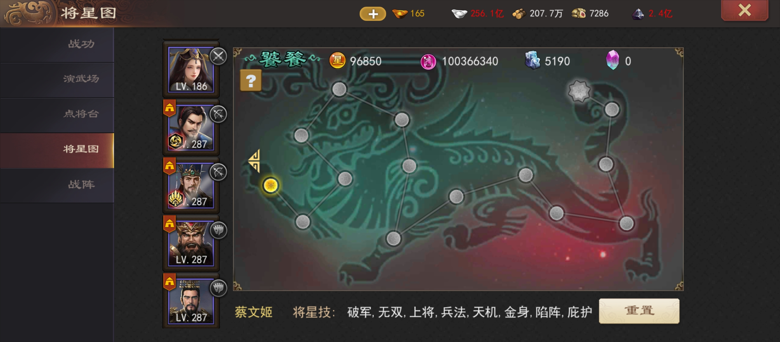Screen dimensions: 780x342
Task: Click the crossed swords icon beside LV.186 hero
Action: 218,56
